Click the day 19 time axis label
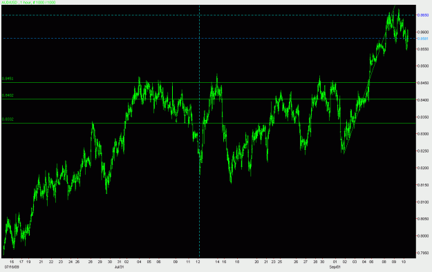Image resolution: width=432 pixels, height=272 pixels. point(28,262)
